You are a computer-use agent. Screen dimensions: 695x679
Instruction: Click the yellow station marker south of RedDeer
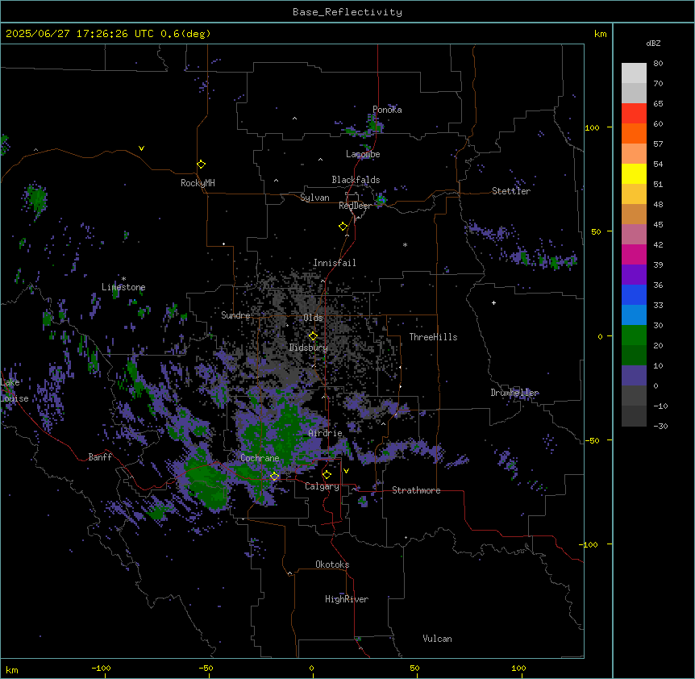[343, 227]
